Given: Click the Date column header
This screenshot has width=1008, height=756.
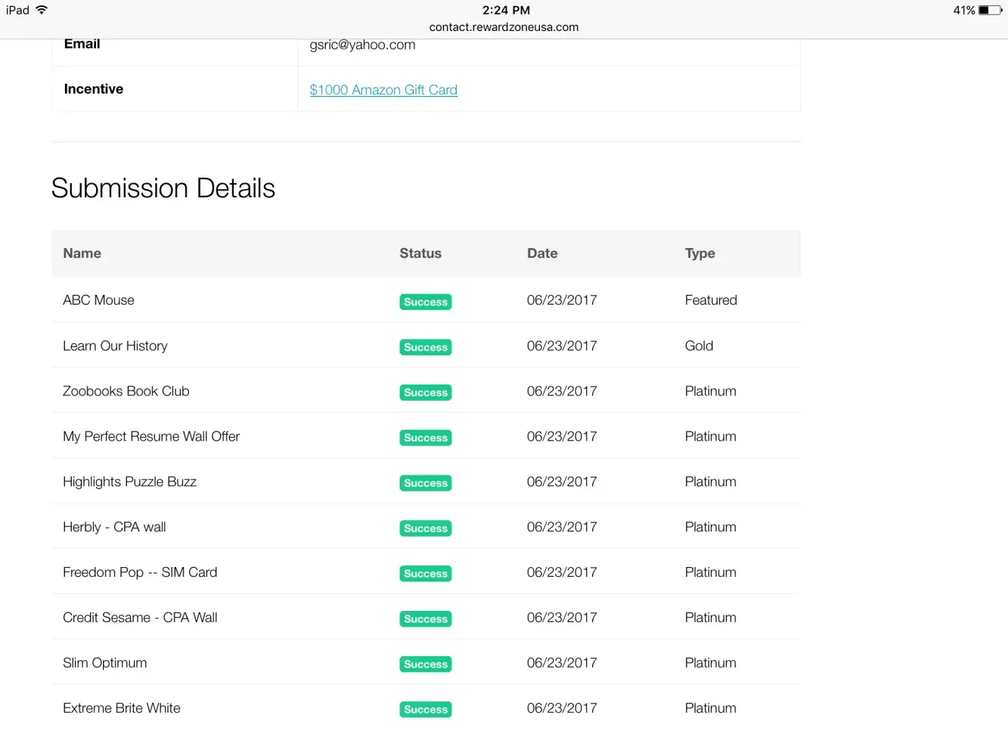Looking at the screenshot, I should point(542,253).
